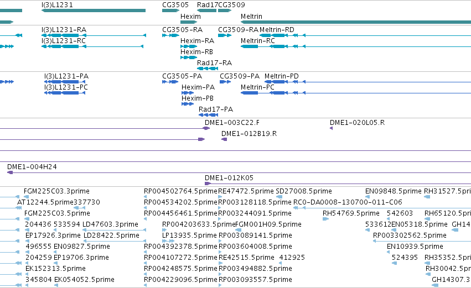
Task: Open the DME1-004H24 BAC clone
Action: [239, 172]
